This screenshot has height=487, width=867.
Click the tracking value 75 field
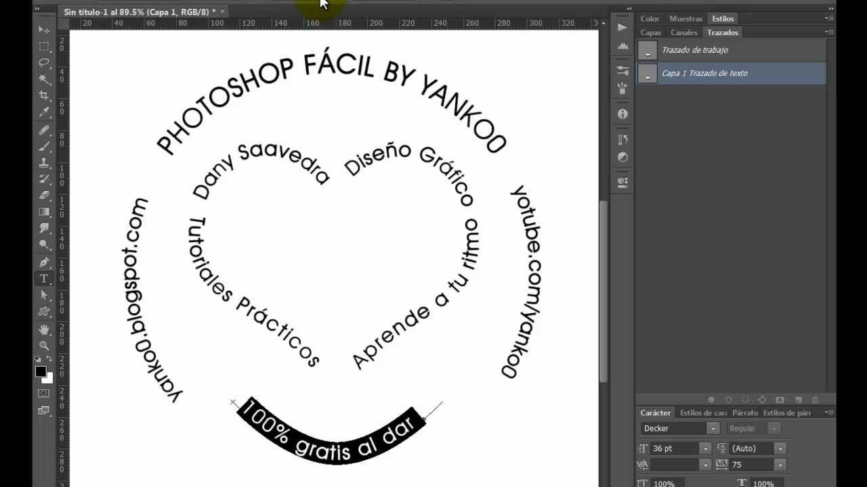[752, 465]
